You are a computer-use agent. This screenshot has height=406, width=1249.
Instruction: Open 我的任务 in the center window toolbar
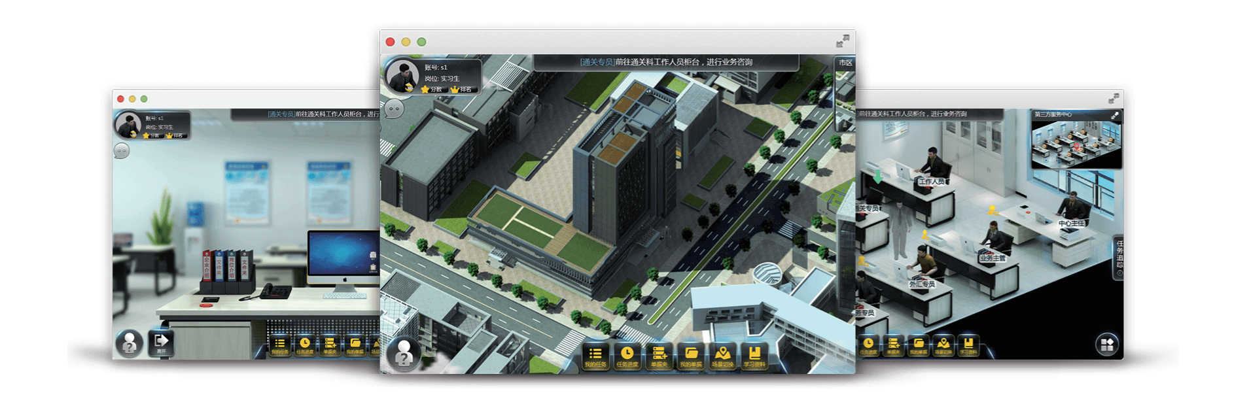(595, 356)
